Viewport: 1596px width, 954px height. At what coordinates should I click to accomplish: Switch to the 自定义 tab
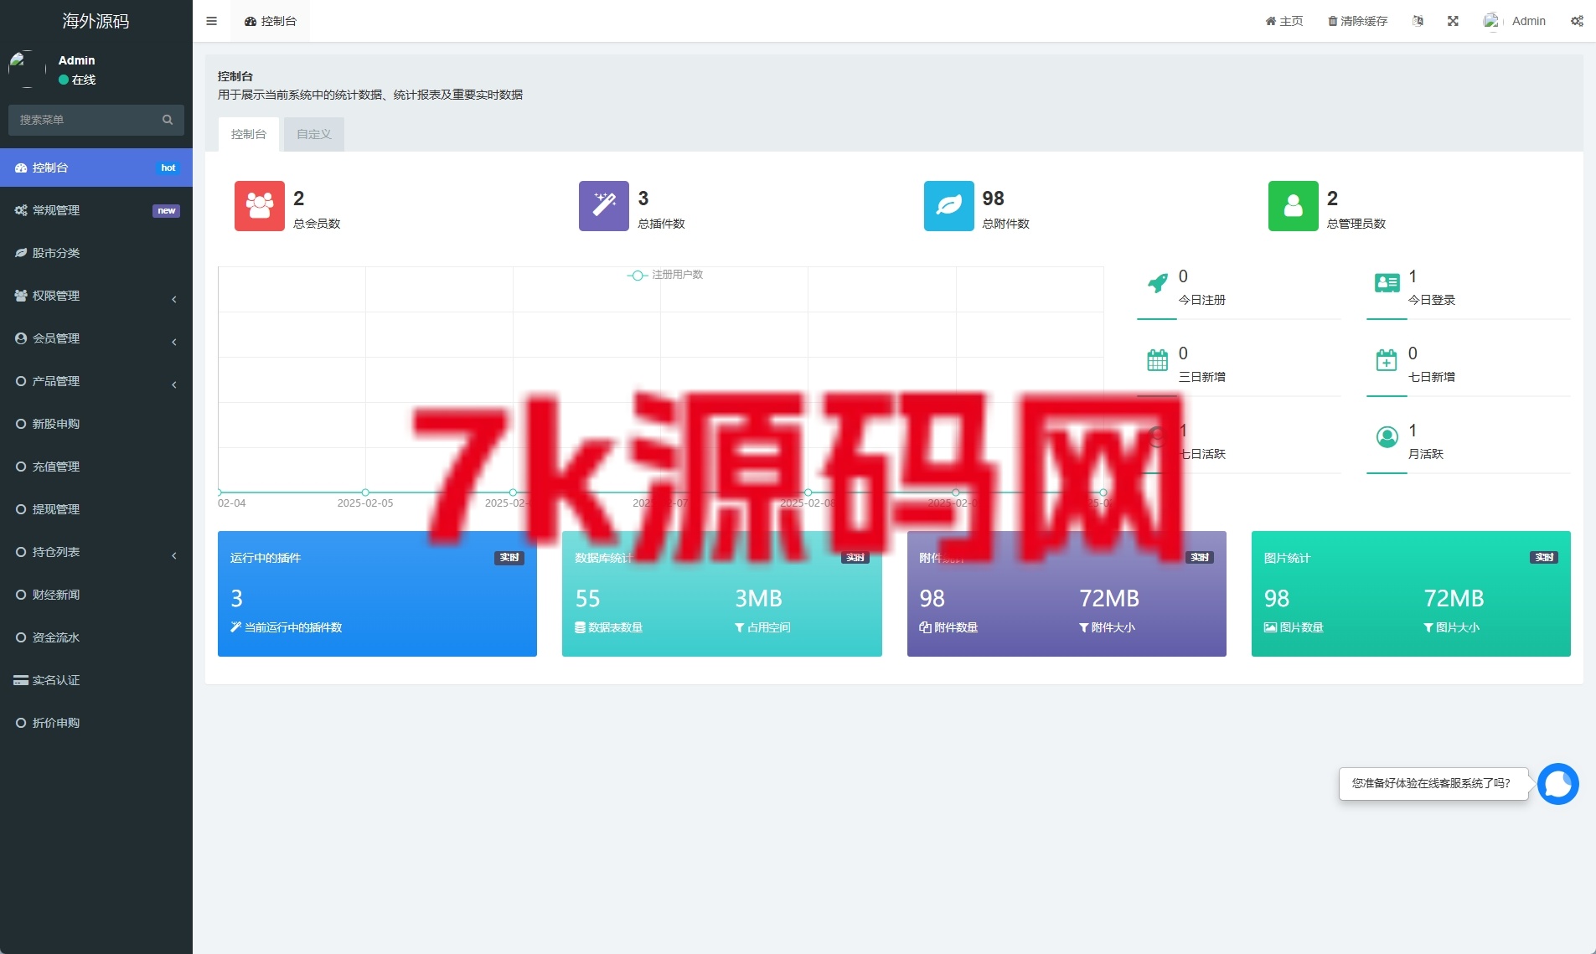(x=314, y=134)
